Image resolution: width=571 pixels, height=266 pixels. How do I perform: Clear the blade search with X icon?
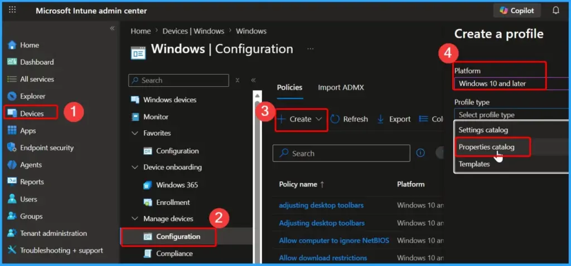238,80
